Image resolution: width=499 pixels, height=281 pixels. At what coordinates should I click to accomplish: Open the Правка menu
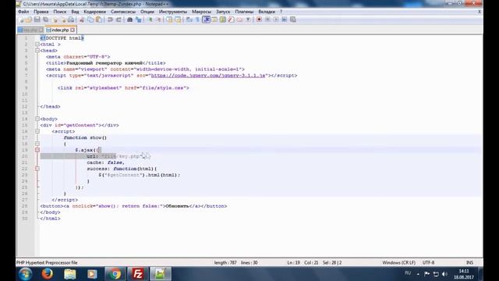pos(41,12)
